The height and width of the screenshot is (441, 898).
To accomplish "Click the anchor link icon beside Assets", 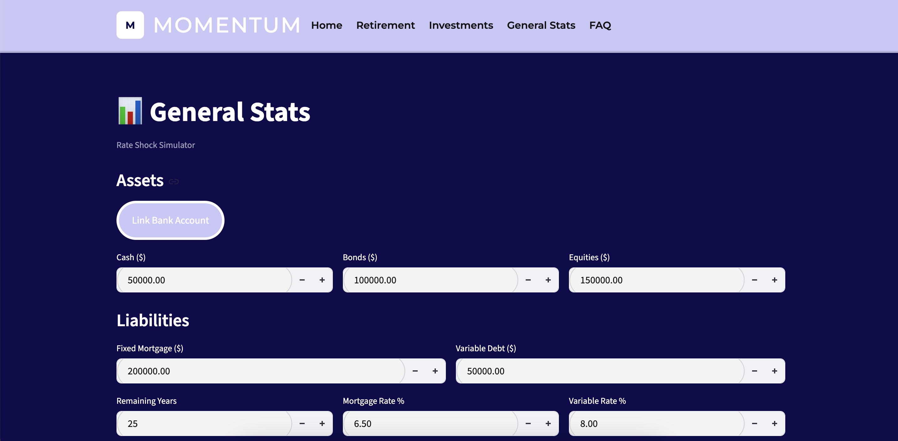I will point(173,181).
